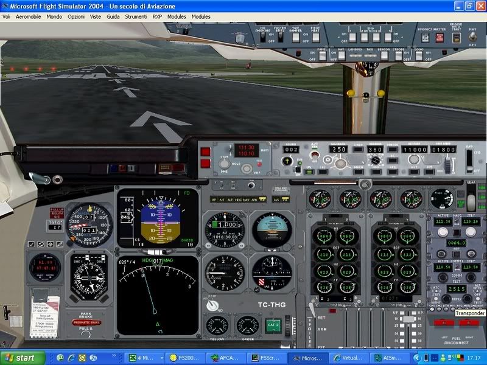Switch the Avionics Master button
487x365 pixels.
[425, 38]
